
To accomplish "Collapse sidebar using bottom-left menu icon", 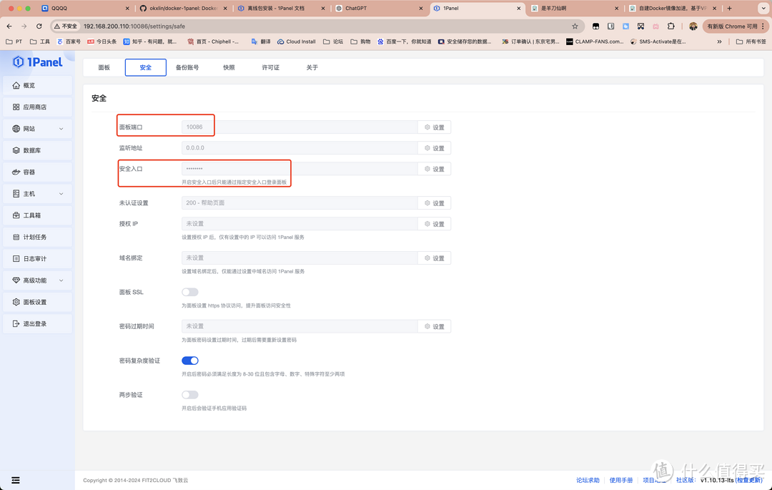I will 16,480.
